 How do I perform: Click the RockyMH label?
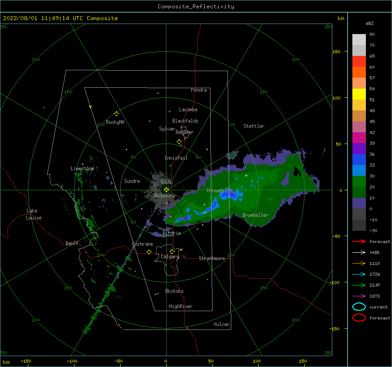pyautogui.click(x=115, y=122)
